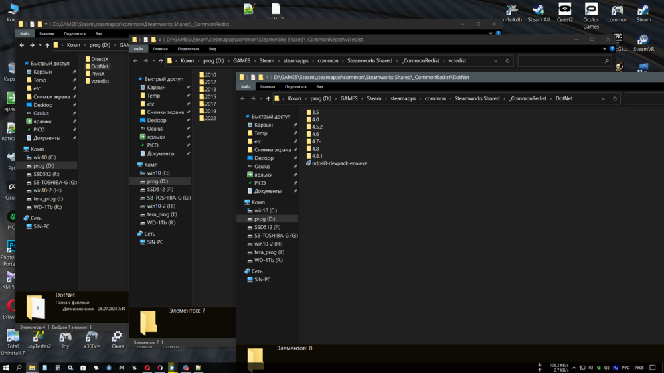Open the 3.5 folder in DotNet window
Viewport: 664px width, 373px height.
(313, 113)
